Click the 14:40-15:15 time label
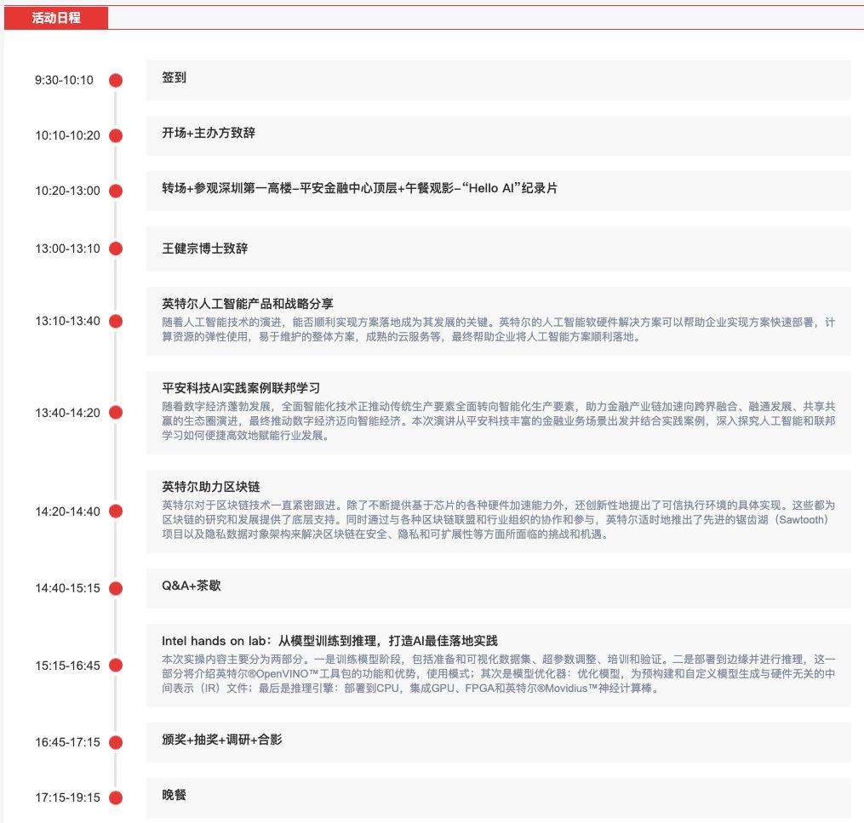 pos(68,588)
